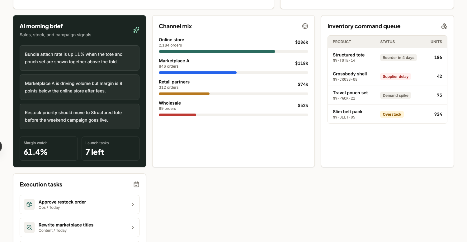
Task: Click the Bundle attach rate insight card
Action: point(79,58)
